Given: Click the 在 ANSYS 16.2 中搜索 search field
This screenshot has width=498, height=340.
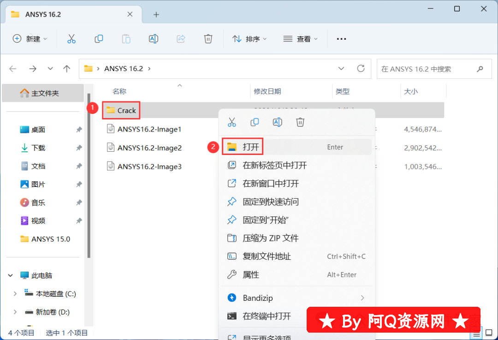Looking at the screenshot, I should point(434,69).
